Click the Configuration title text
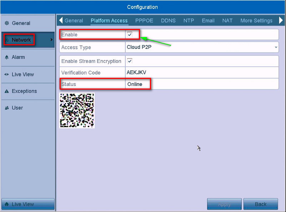Screen dimensions: 286x212 [x=142, y=7]
